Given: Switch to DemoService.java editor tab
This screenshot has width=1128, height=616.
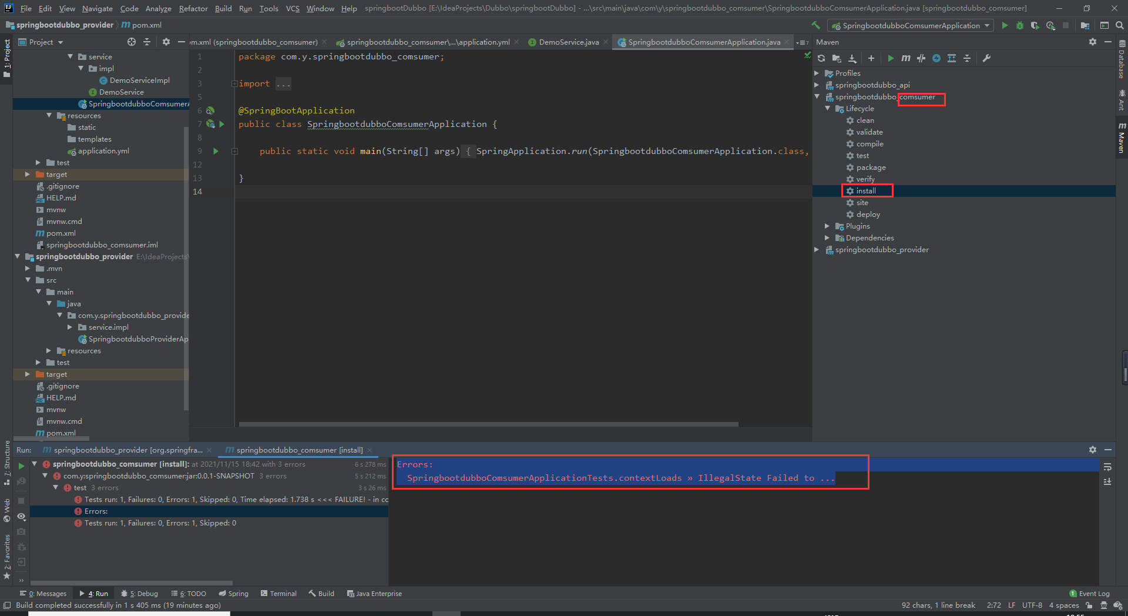Looking at the screenshot, I should 568,42.
